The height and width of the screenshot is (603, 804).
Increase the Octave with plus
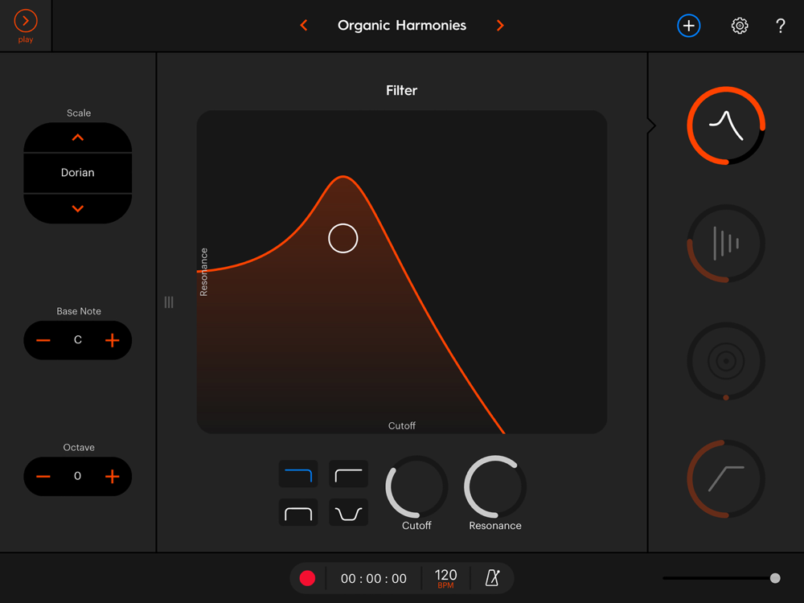[x=113, y=477]
